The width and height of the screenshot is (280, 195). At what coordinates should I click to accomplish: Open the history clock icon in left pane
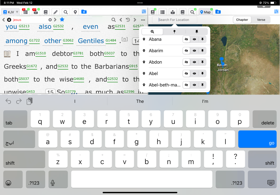coord(128,20)
